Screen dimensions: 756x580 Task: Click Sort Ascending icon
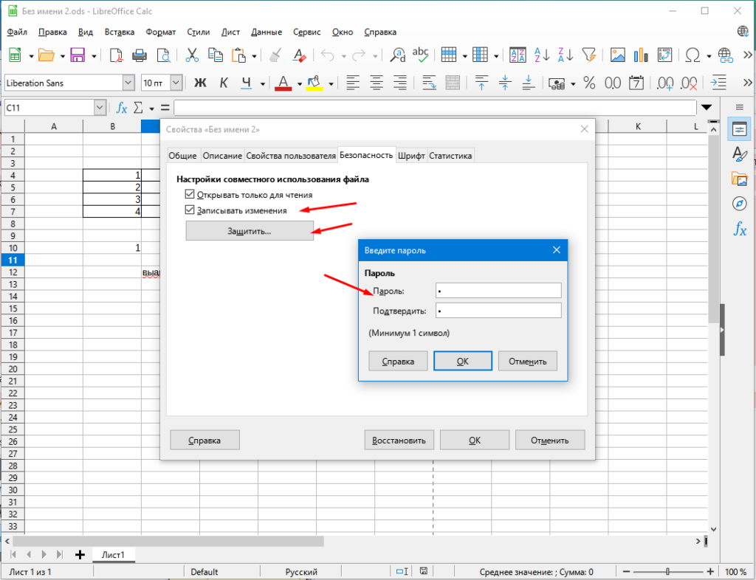[x=542, y=55]
